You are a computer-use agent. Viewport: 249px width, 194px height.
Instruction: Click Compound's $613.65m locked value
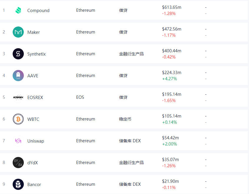coord(172,7)
